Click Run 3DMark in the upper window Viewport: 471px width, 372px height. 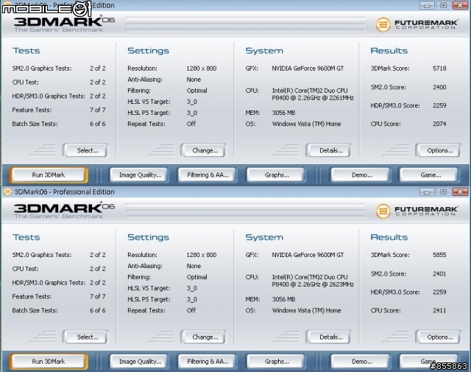(x=49, y=175)
